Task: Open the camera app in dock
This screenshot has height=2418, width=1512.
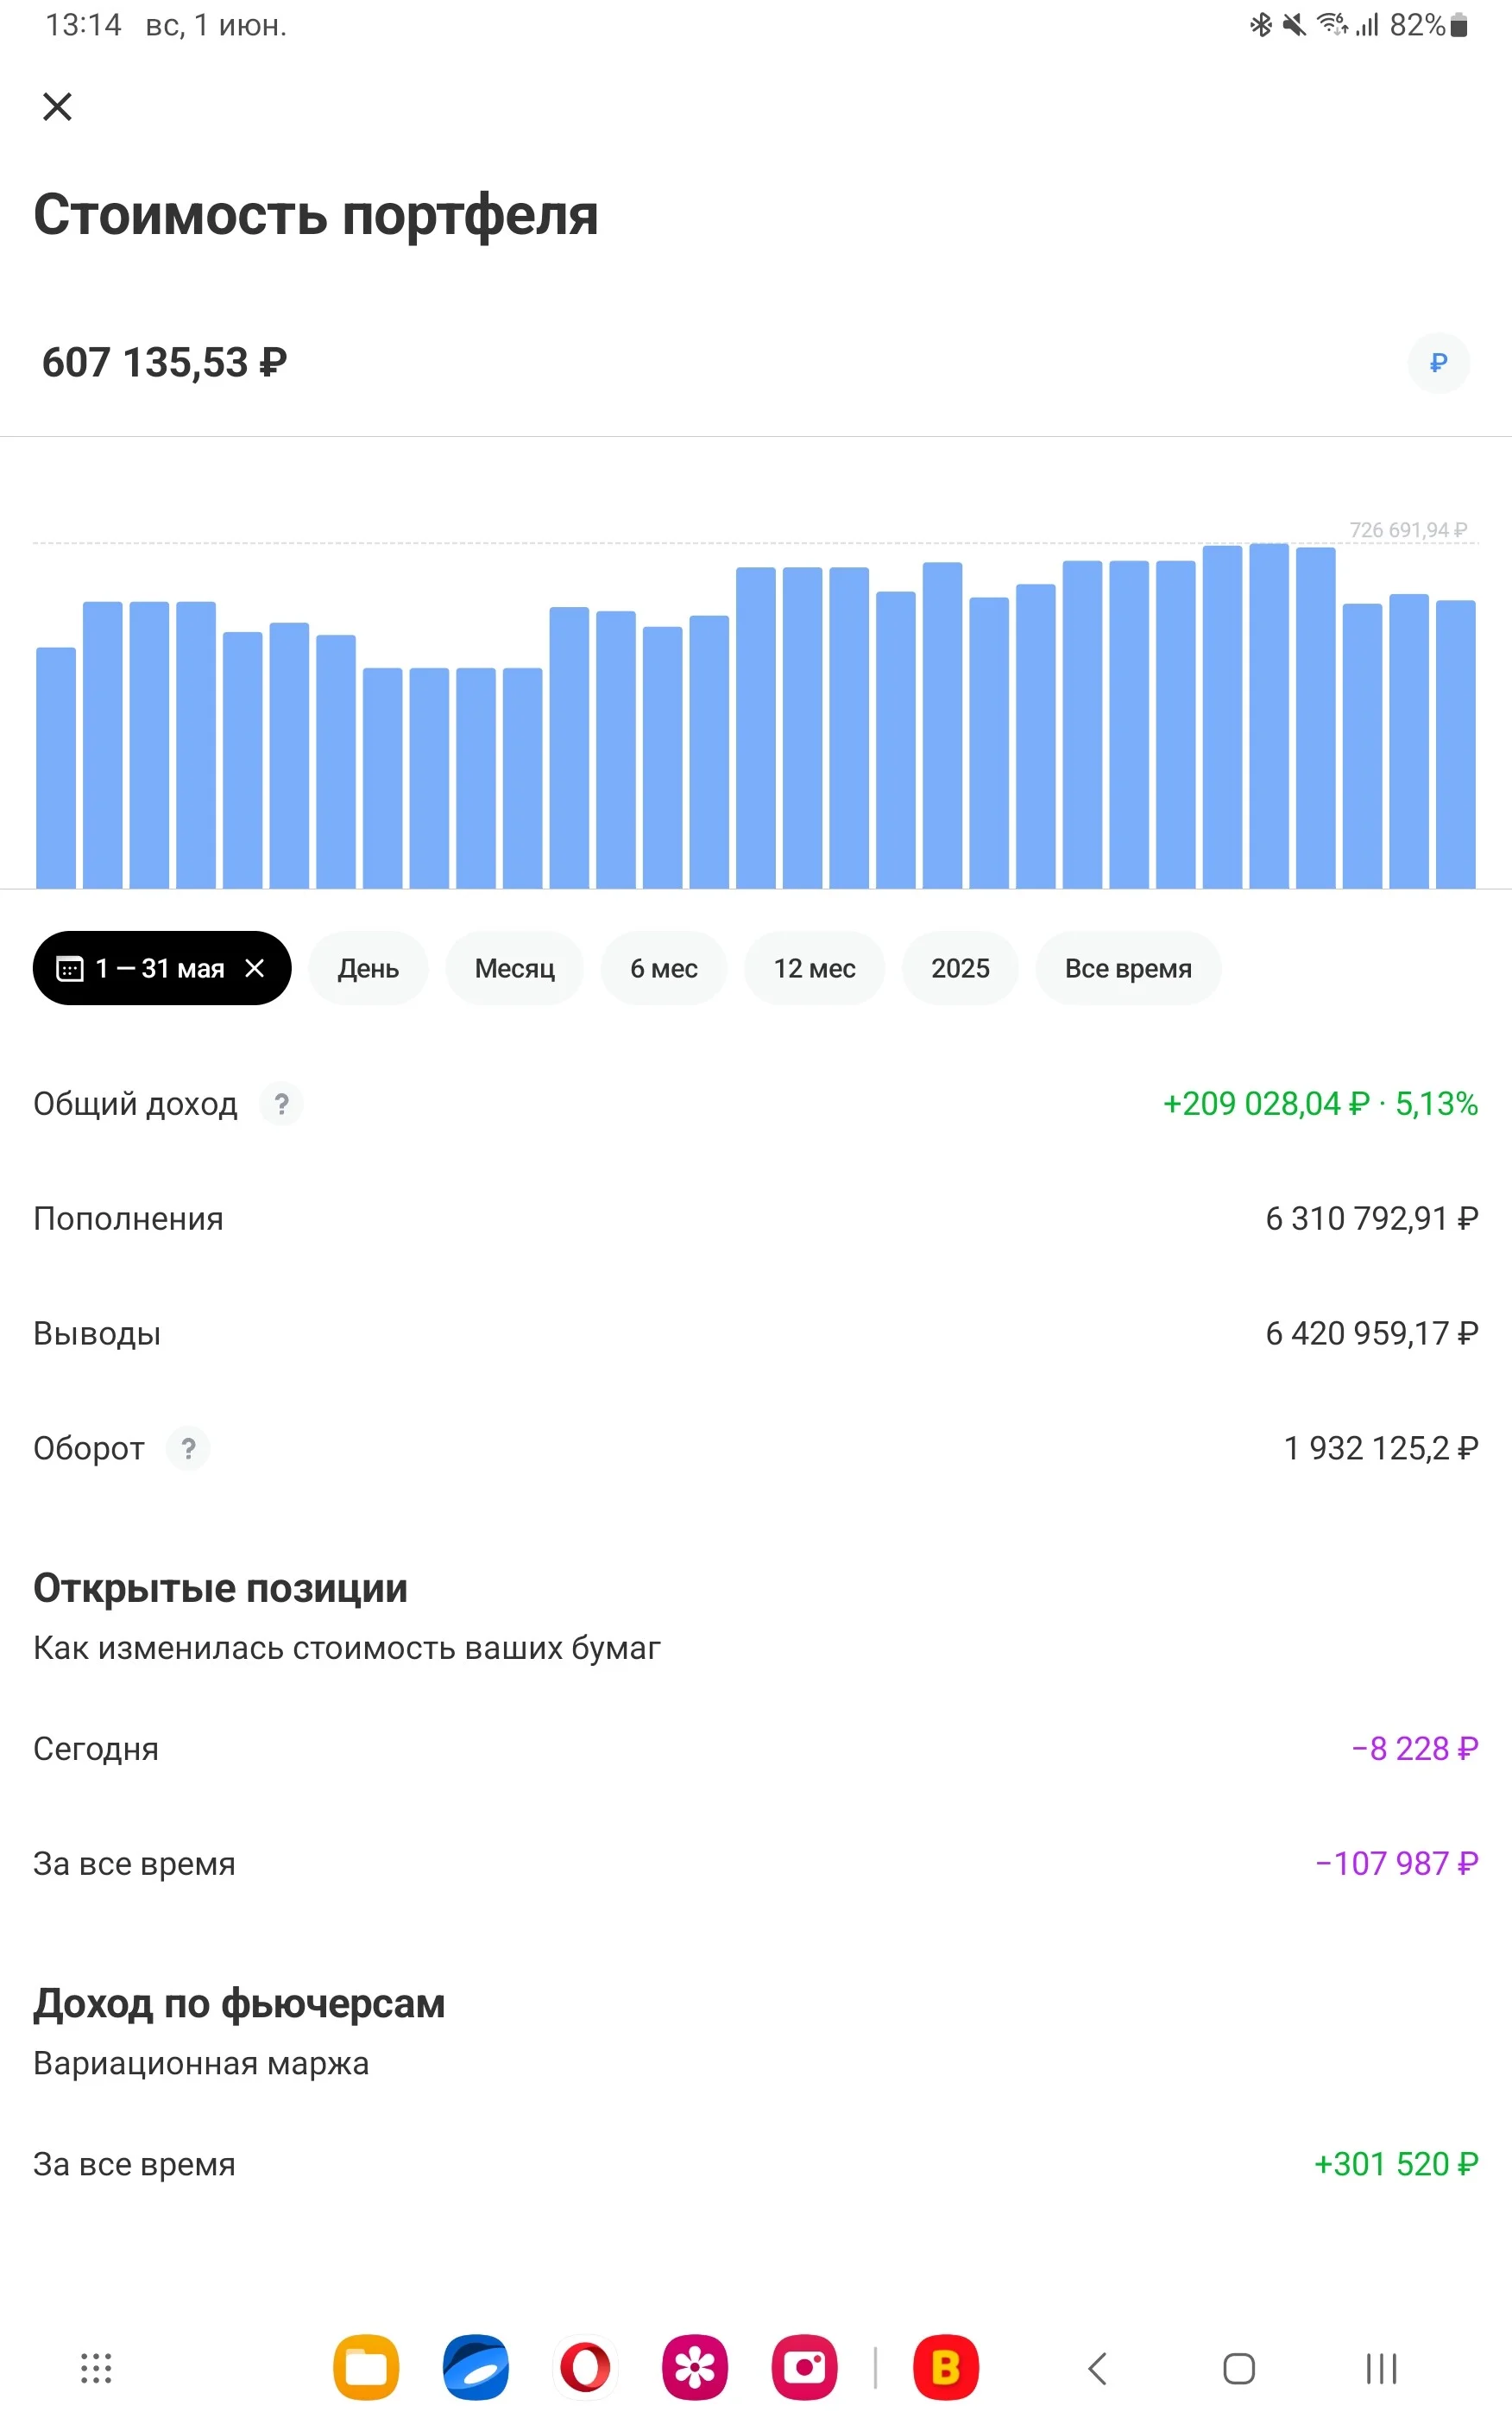Action: tap(805, 2368)
